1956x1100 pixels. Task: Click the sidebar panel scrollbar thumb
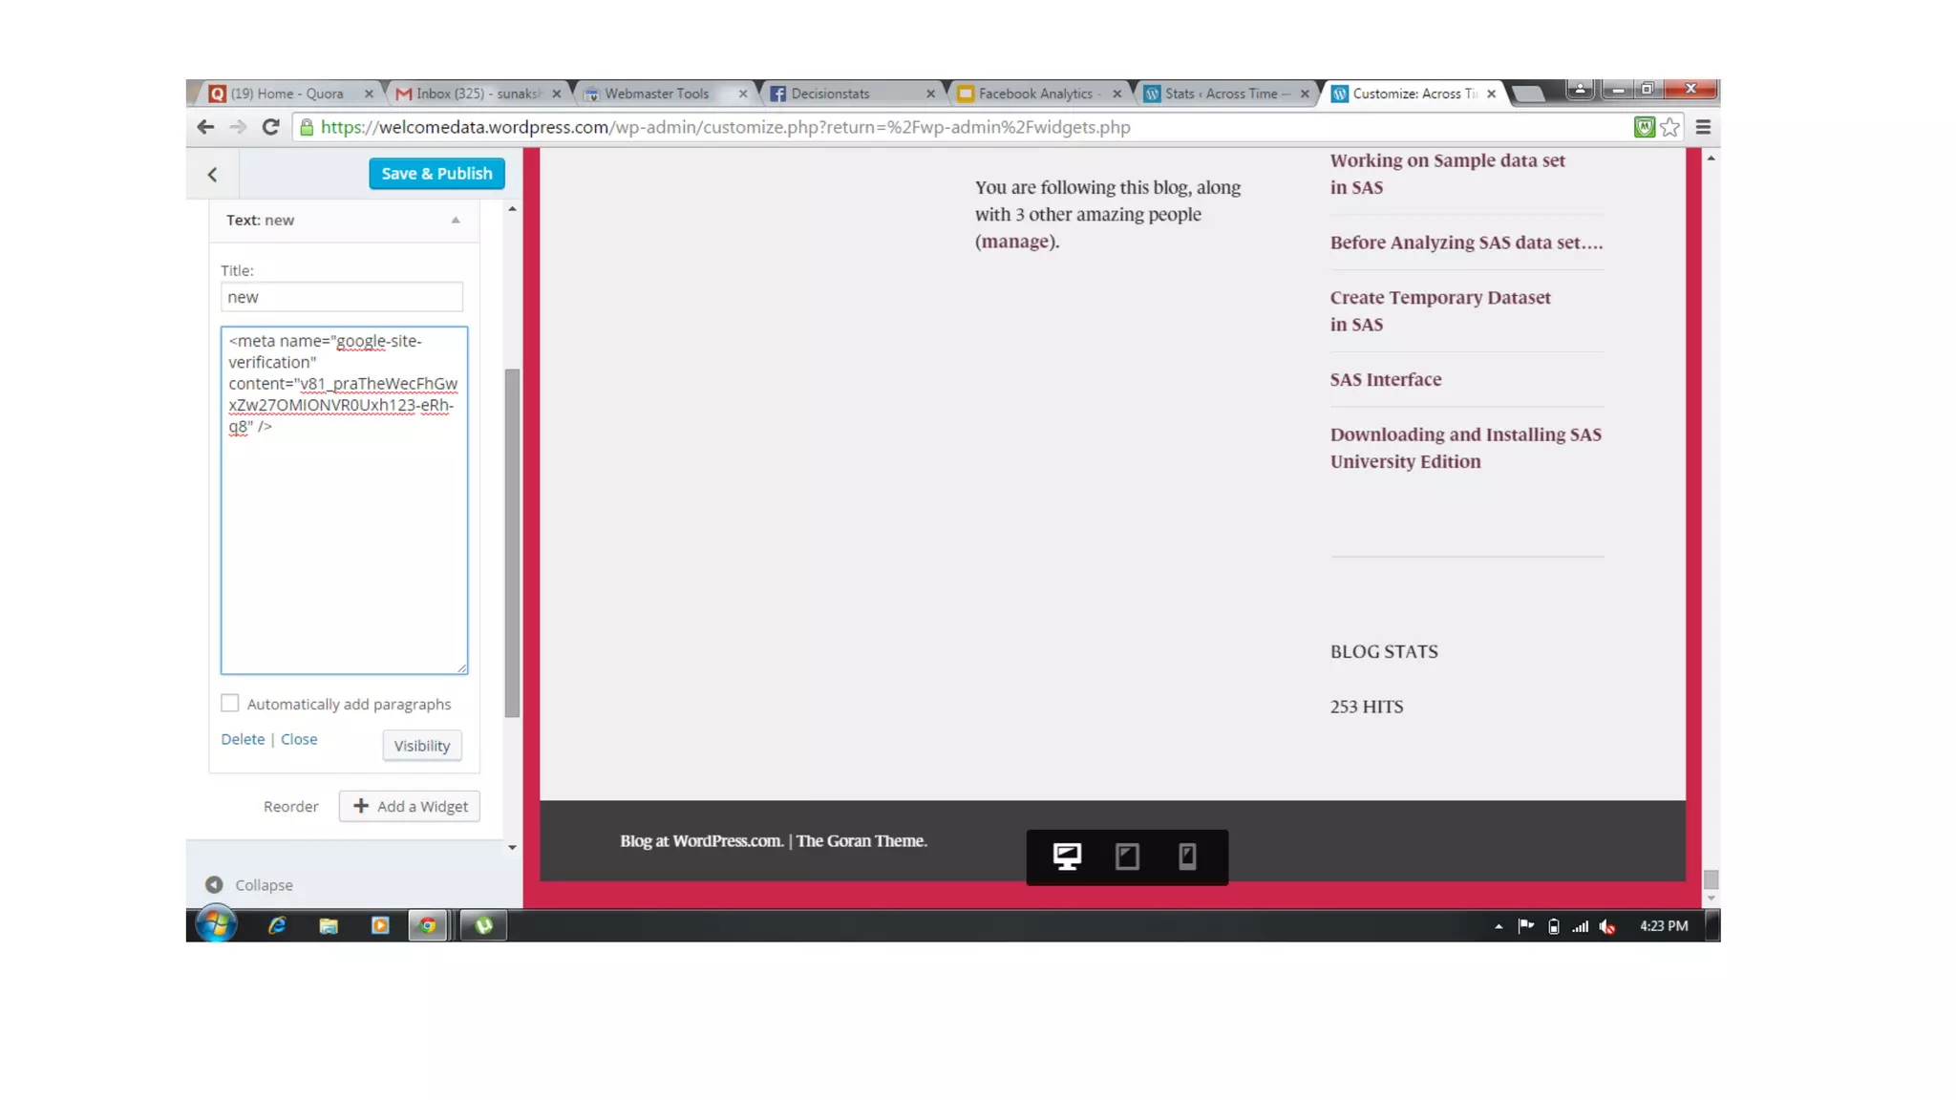[512, 542]
